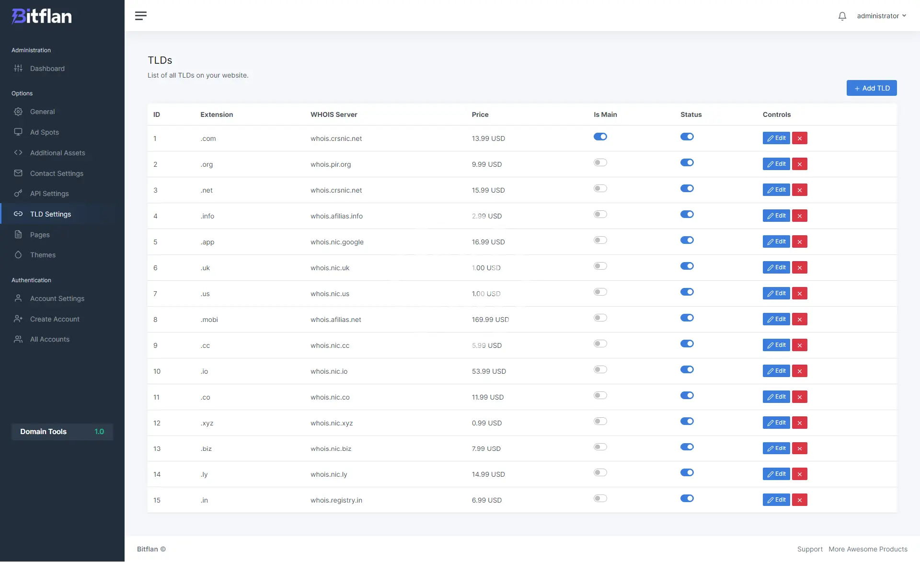Screen dimensions: 920x562
Task: Click the Themes droplet icon
Action: point(18,255)
